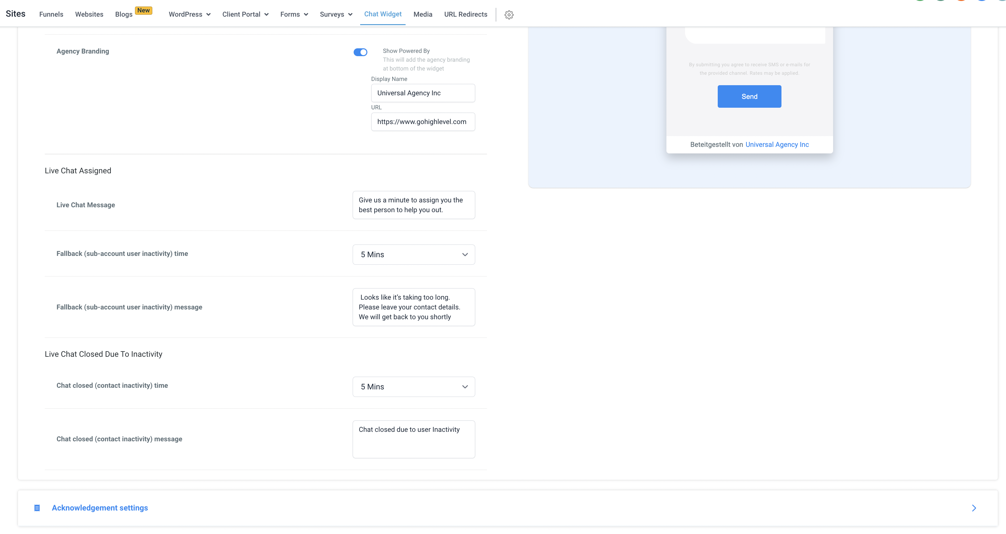Click the Live Chat Assigned heading
The image size is (1006, 534).
[x=78, y=170]
